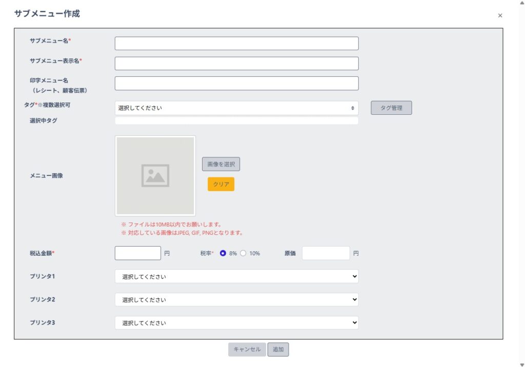Select the 8% tax rate radio
525x367 pixels.
pos(223,253)
